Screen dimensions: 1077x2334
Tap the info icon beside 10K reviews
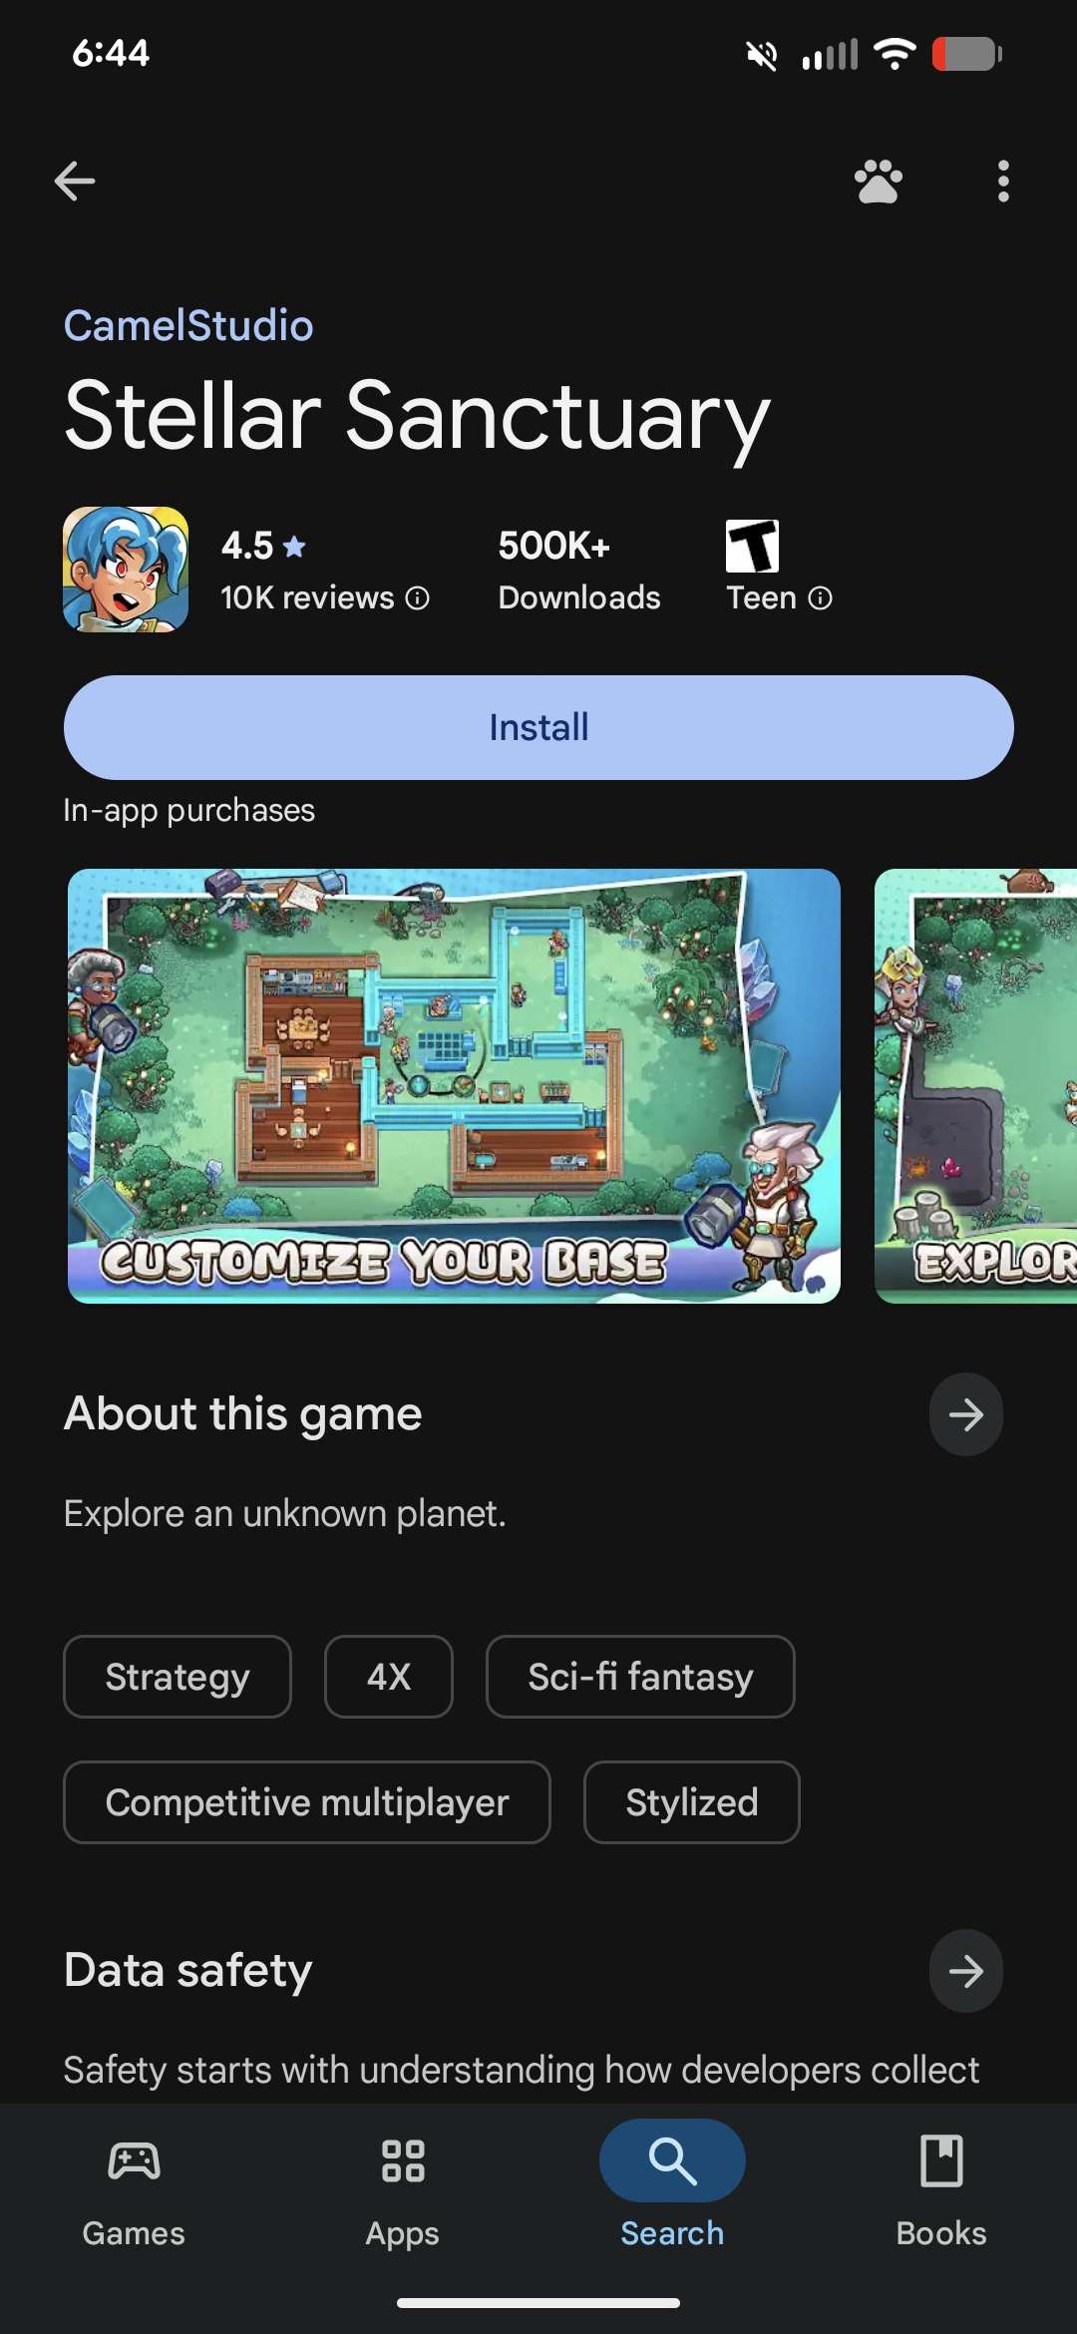click(x=418, y=597)
